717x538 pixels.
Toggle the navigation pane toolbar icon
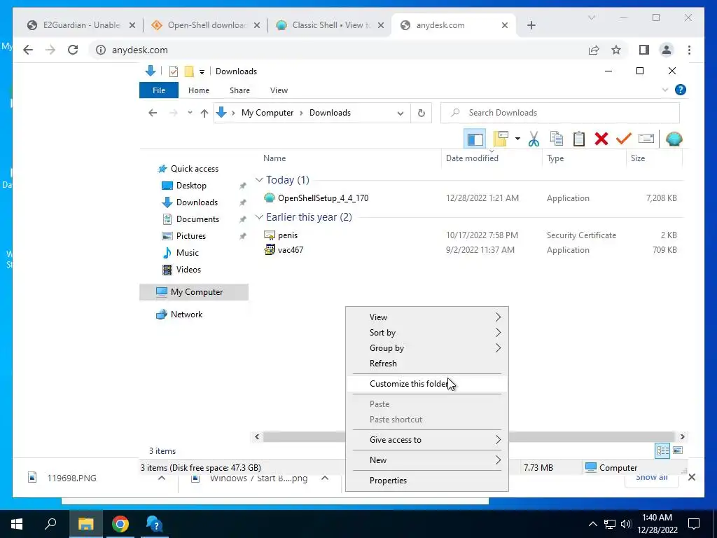[x=475, y=139]
